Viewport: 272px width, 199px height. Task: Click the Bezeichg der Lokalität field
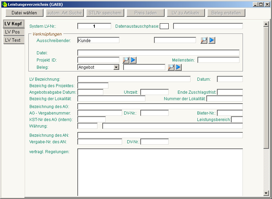tap(112, 98)
